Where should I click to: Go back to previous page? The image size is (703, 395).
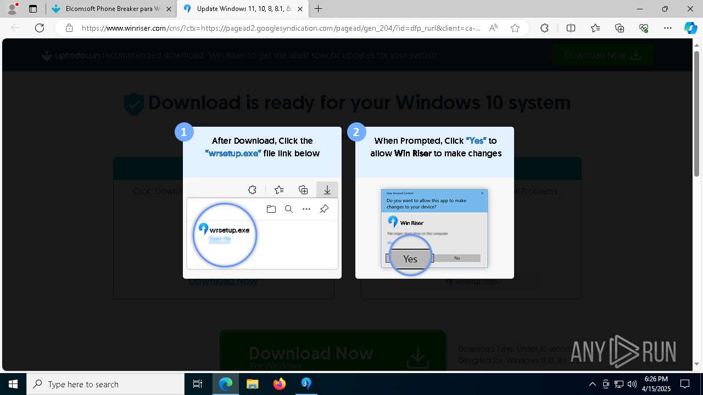pyautogui.click(x=16, y=28)
